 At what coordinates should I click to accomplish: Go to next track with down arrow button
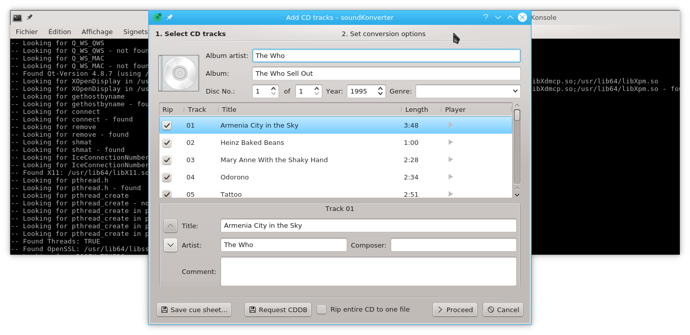pyautogui.click(x=171, y=245)
